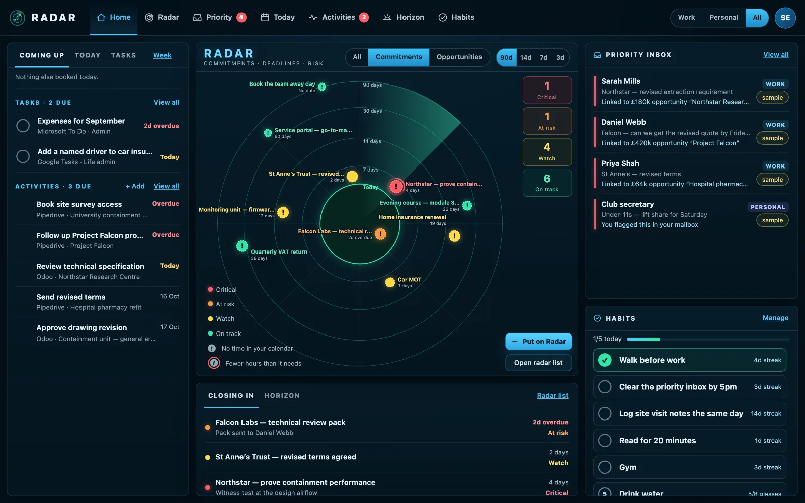Click the No time in calendar legend icon
Viewport: 805px width, 503px height.
click(x=212, y=348)
